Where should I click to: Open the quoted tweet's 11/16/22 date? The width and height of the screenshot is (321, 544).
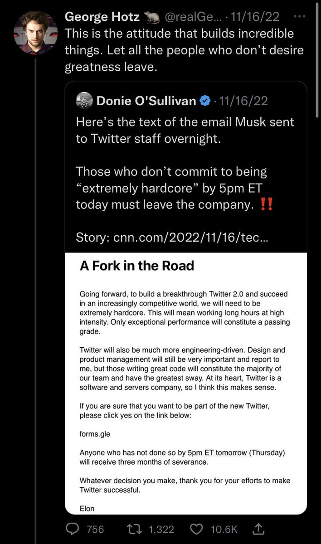click(x=243, y=101)
